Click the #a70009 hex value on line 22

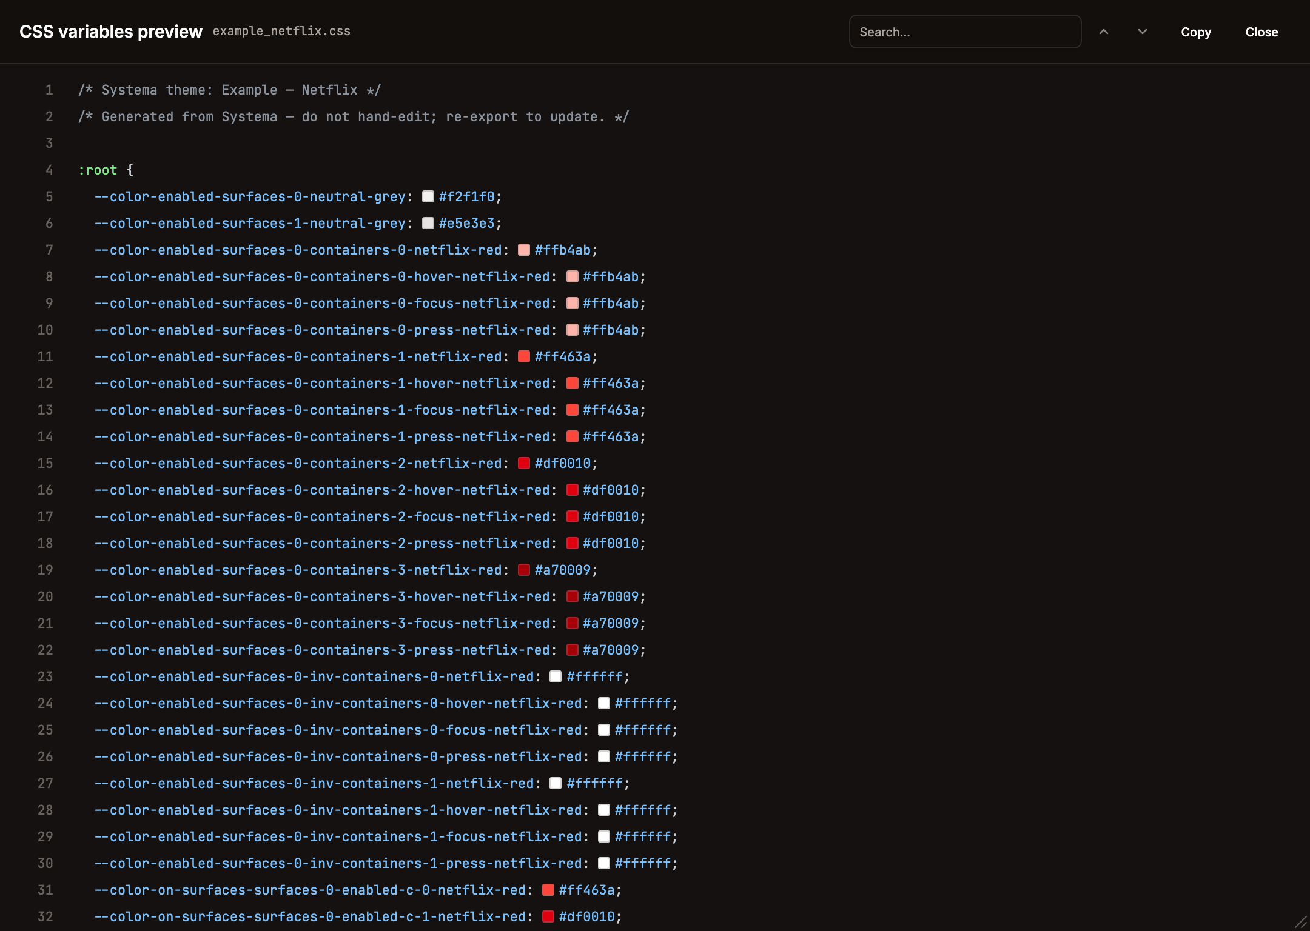pyautogui.click(x=611, y=650)
